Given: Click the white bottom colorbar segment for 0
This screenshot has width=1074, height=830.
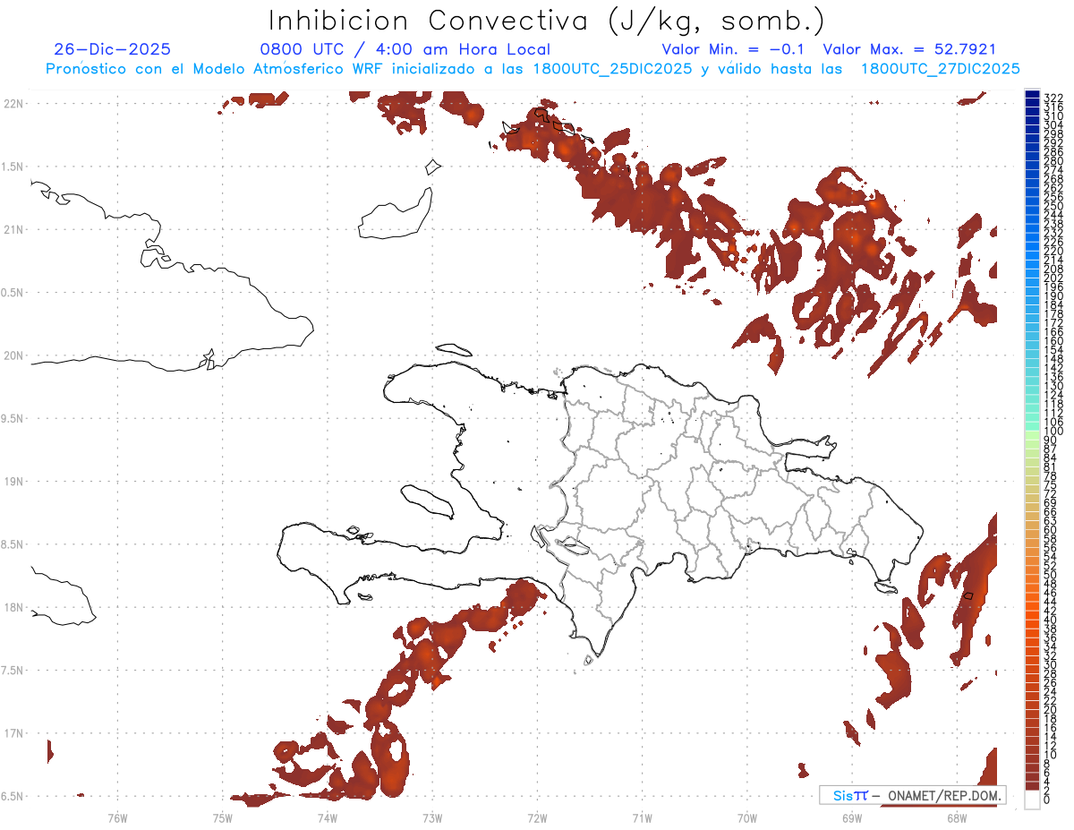Looking at the screenshot, I should [x=1032, y=800].
